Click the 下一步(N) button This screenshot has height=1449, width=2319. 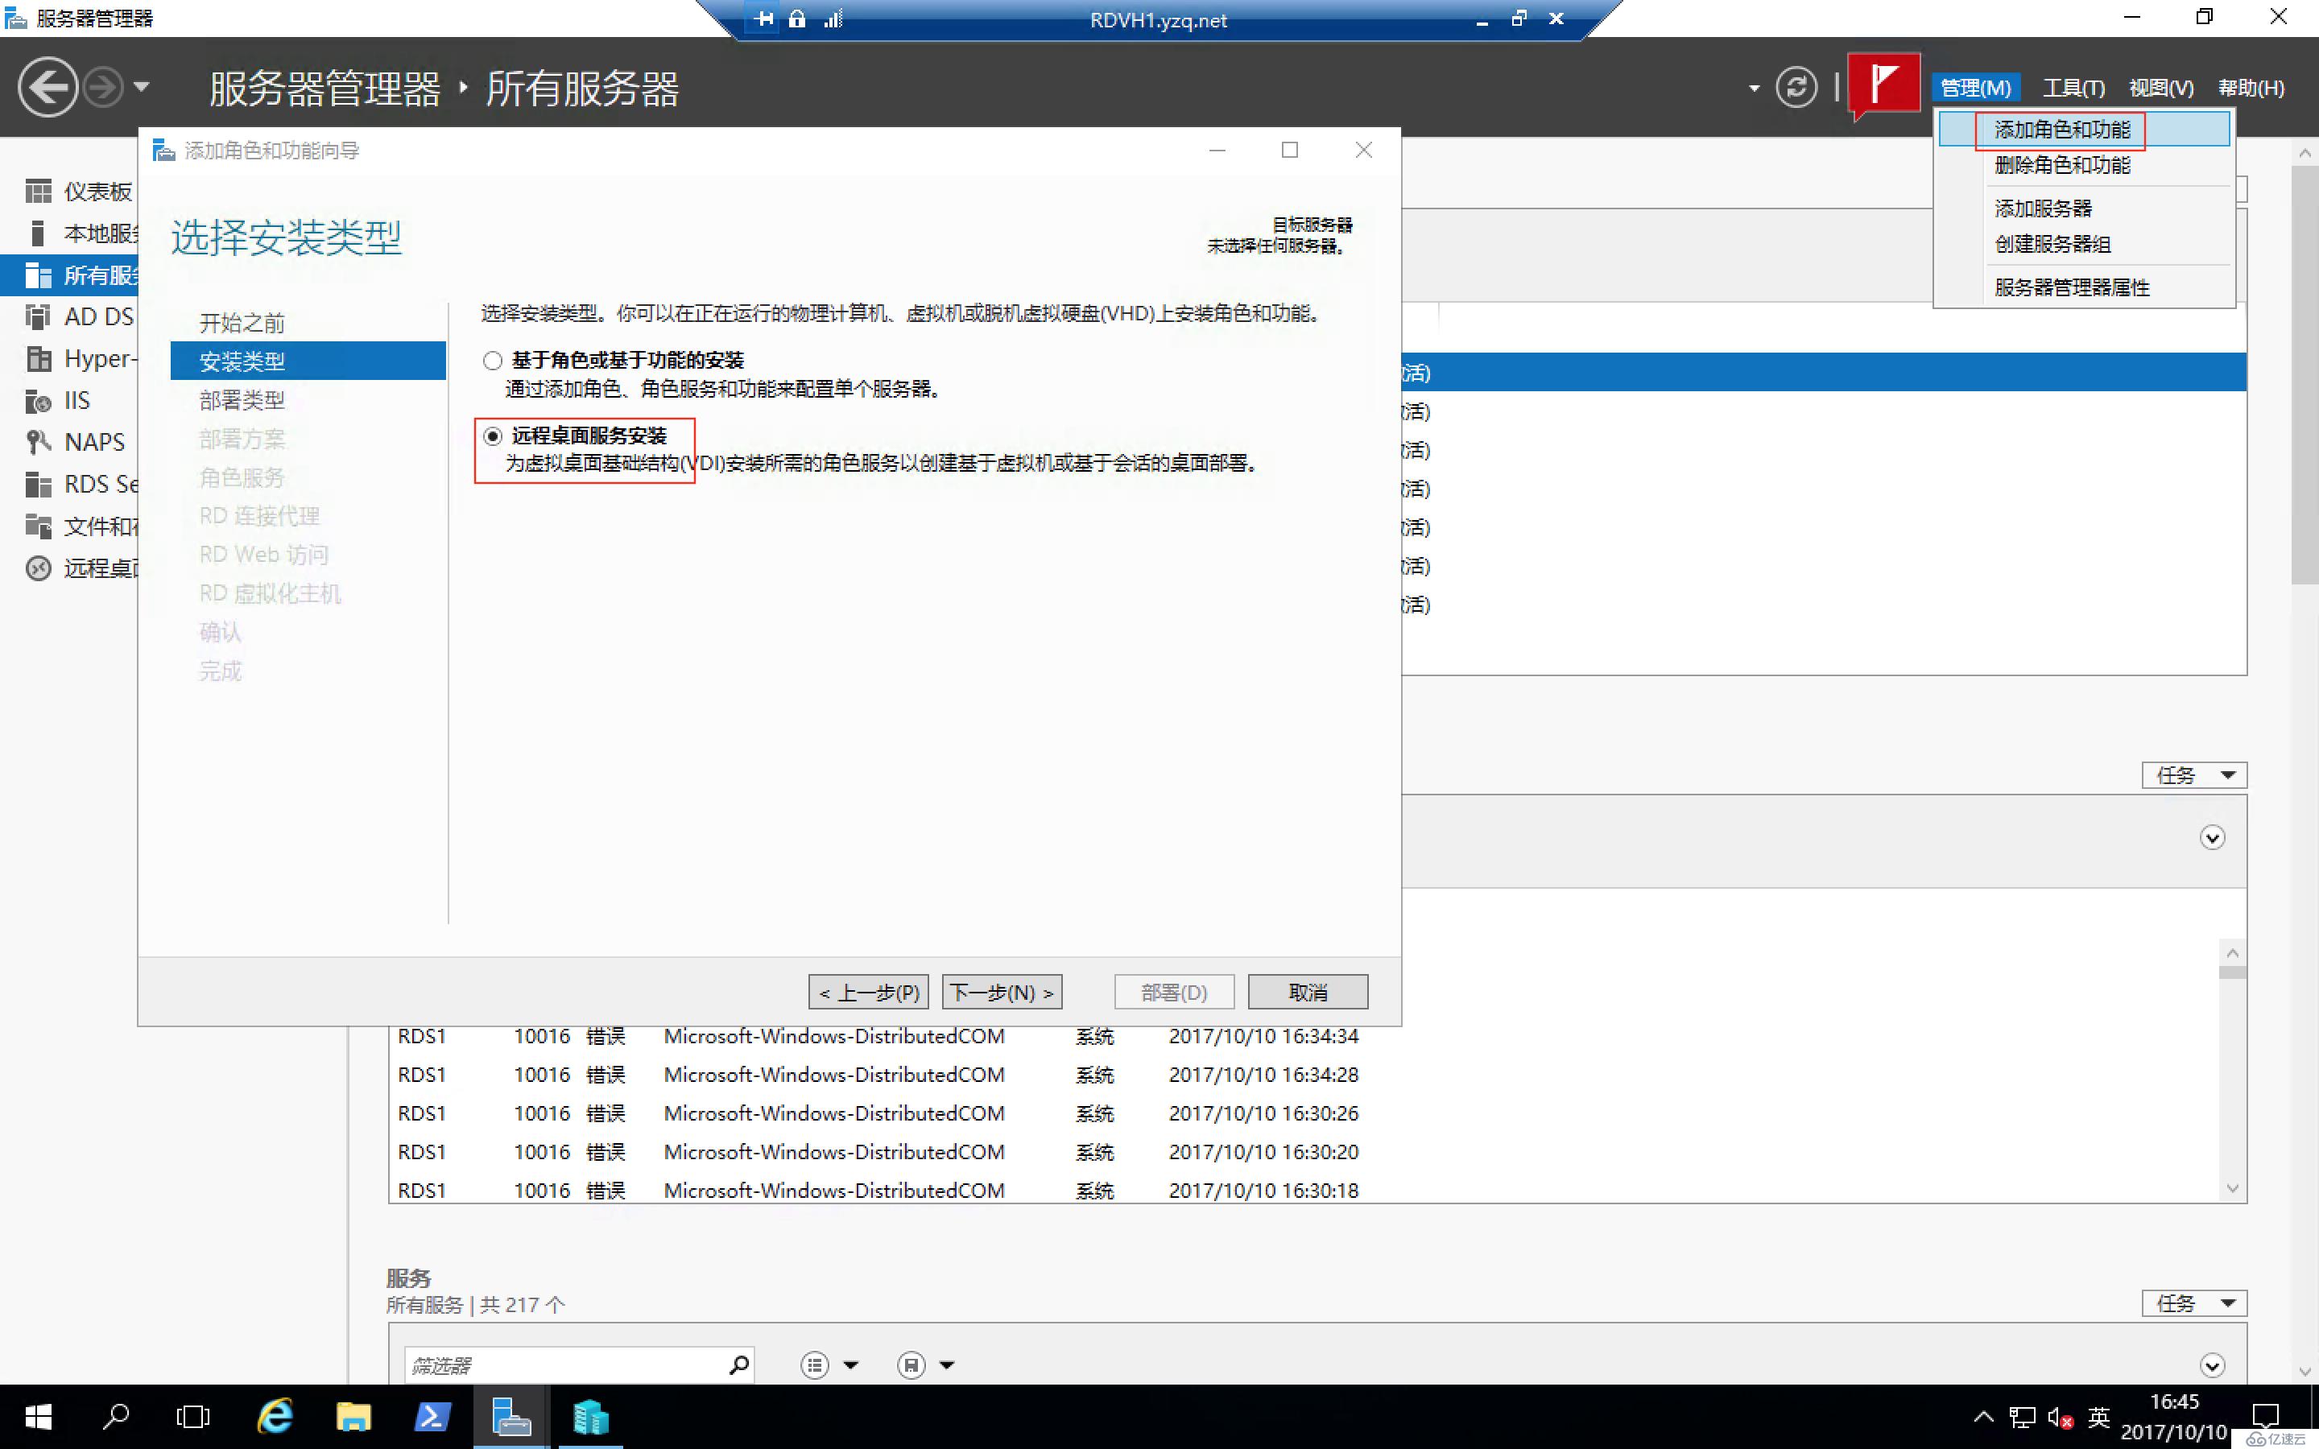click(1002, 992)
